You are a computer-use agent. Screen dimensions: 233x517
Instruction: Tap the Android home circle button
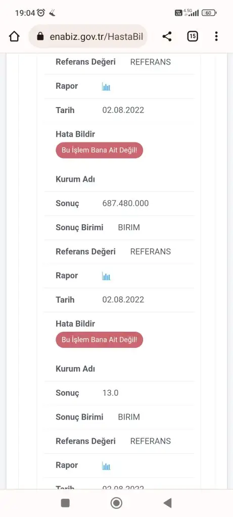[x=116, y=503]
